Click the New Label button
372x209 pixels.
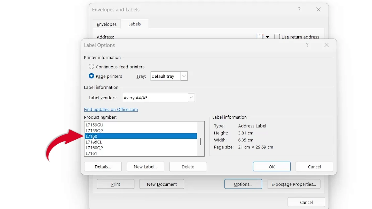(x=145, y=167)
